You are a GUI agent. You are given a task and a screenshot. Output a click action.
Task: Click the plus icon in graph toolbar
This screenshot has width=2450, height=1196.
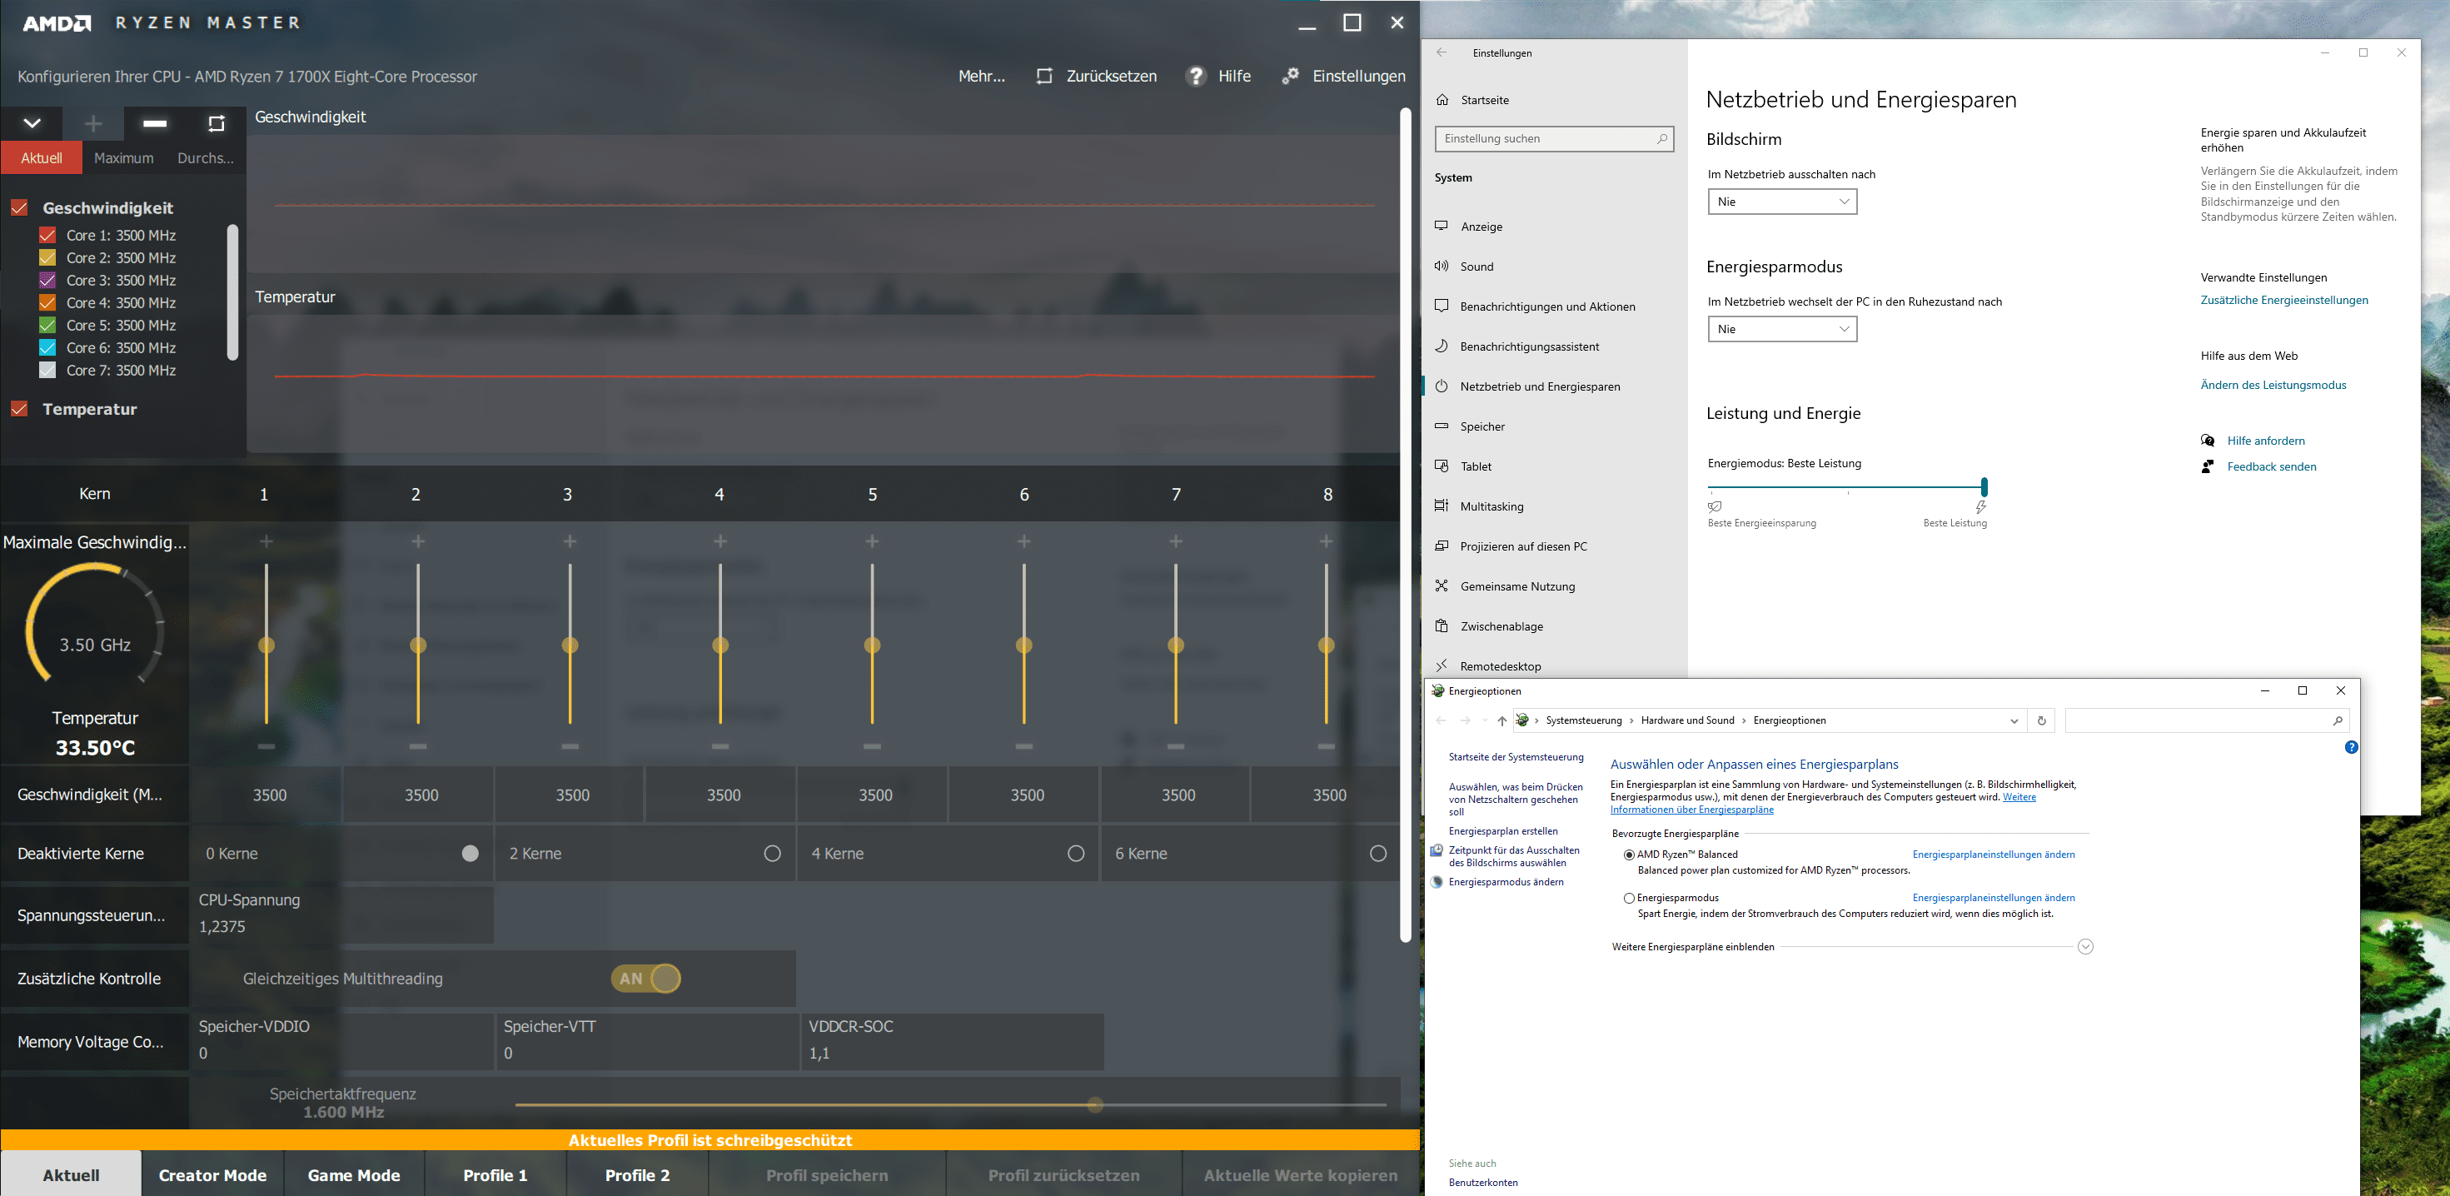point(93,122)
